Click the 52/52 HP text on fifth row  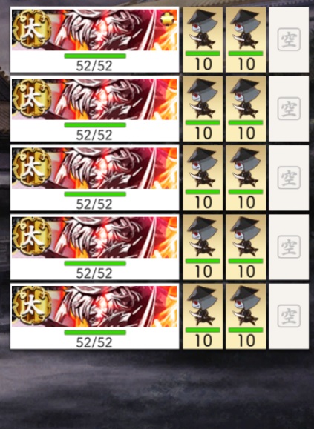(x=94, y=342)
